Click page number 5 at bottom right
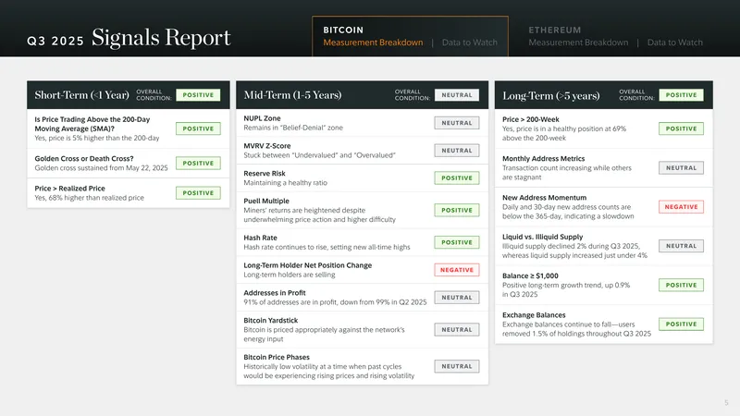This screenshot has height=416, width=740. point(726,402)
